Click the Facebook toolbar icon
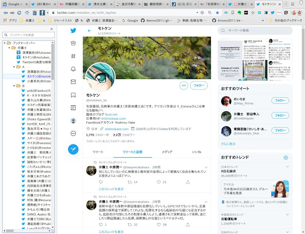The height and width of the screenshot is (234, 305). tap(42, 13)
